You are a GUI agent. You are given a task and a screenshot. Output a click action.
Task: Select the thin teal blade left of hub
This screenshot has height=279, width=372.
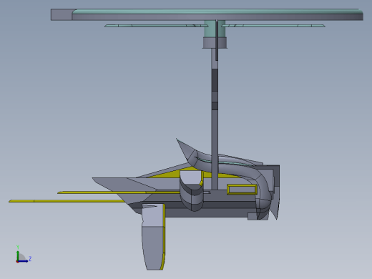tap(155, 26)
